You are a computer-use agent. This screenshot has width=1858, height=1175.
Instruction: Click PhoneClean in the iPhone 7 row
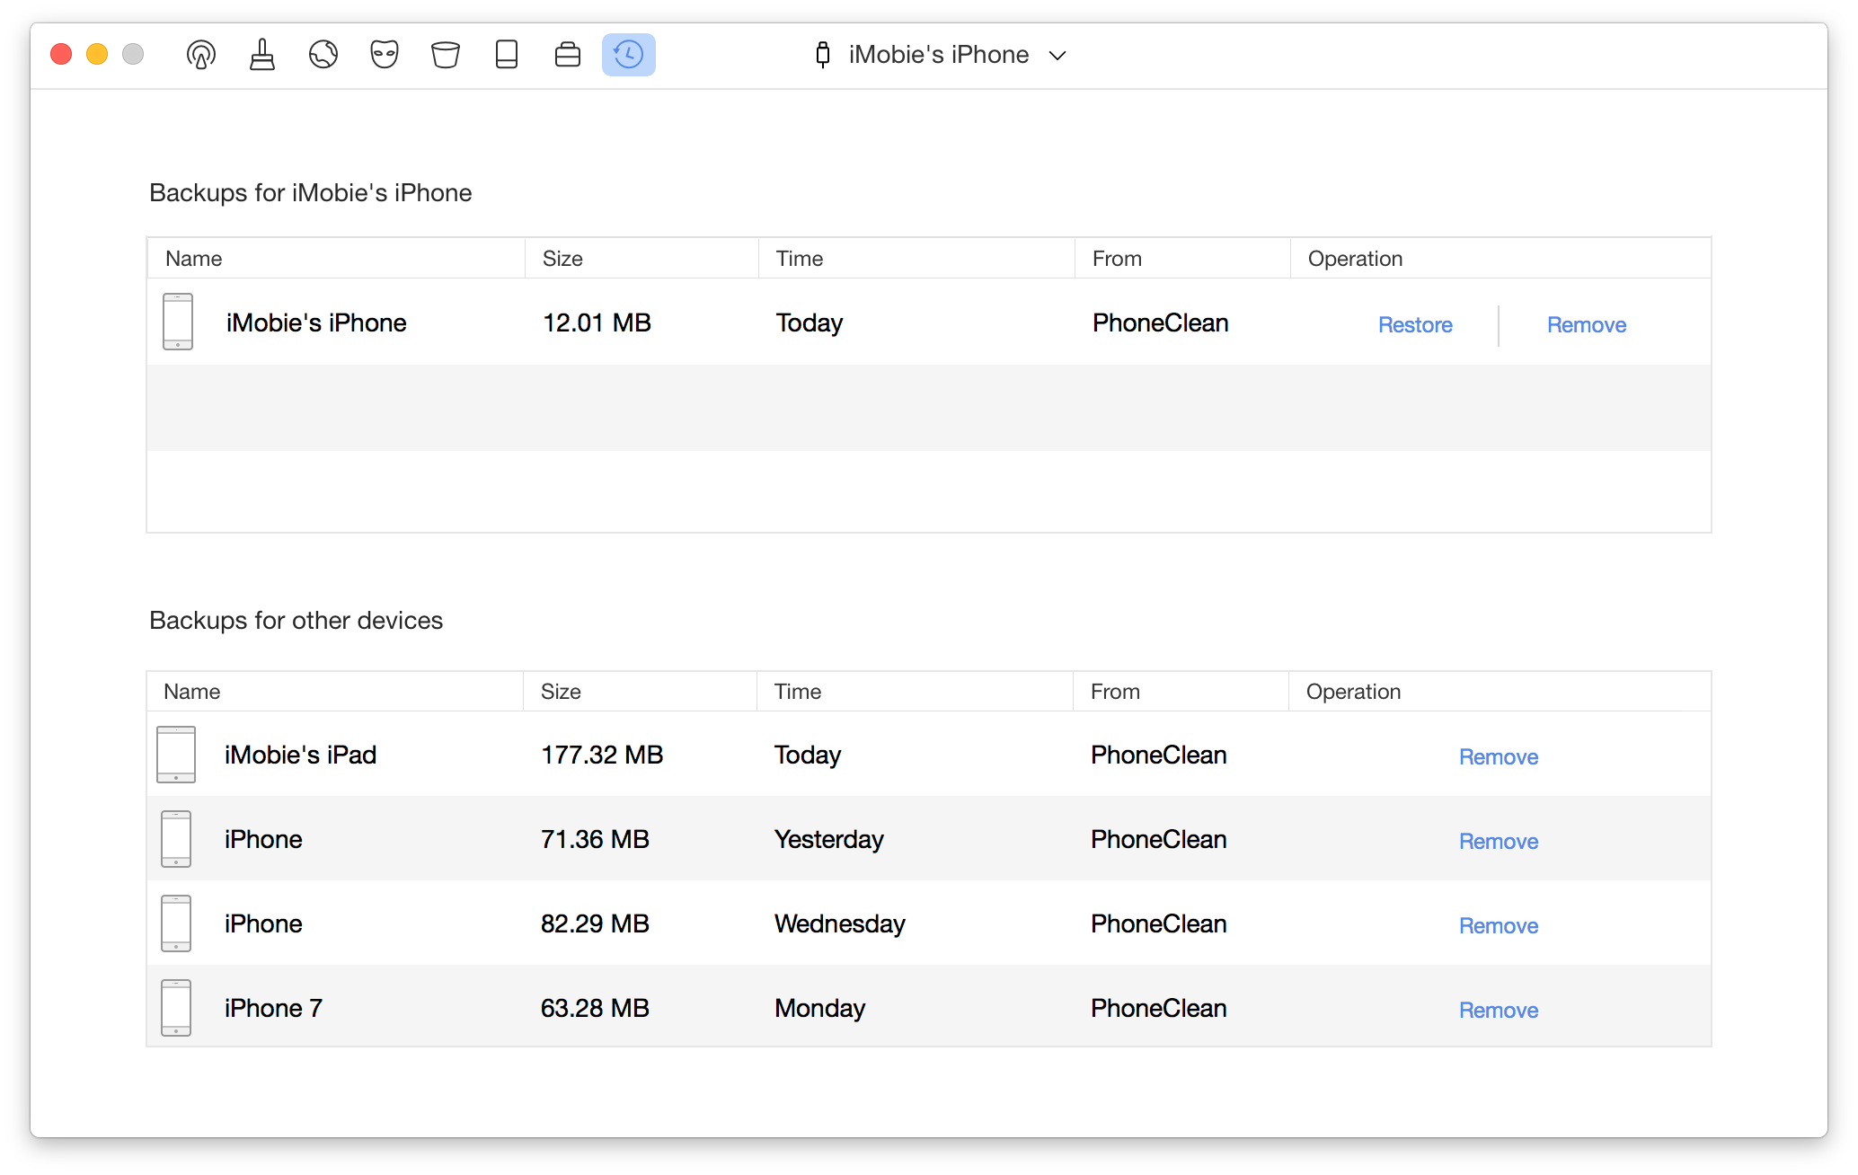coord(1159,1008)
